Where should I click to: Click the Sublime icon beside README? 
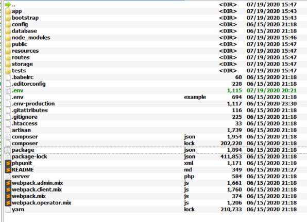pos(8,170)
